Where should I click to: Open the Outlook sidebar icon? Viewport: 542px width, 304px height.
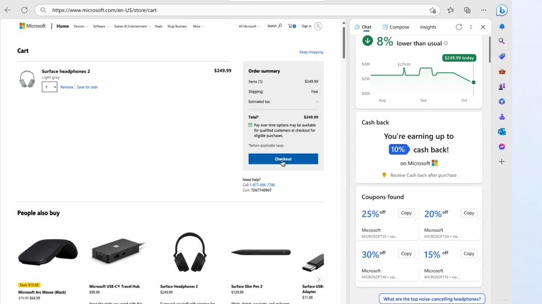[x=502, y=132]
